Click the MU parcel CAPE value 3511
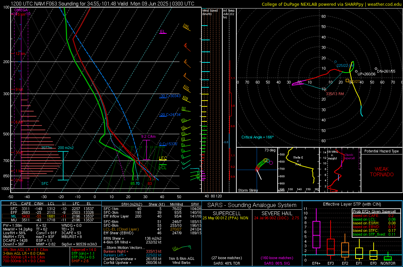 coord(26,220)
